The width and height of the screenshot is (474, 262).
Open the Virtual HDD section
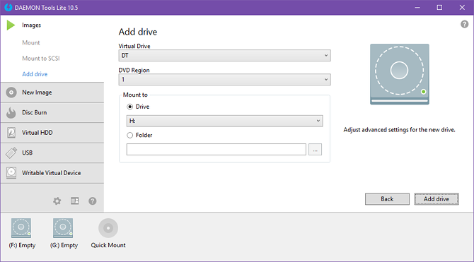[x=52, y=133]
